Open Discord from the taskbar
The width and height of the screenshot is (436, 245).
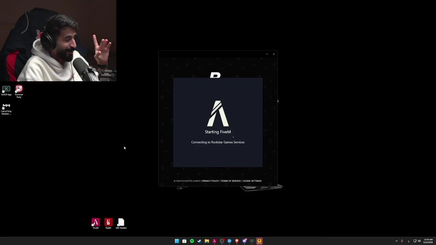[x=244, y=241]
